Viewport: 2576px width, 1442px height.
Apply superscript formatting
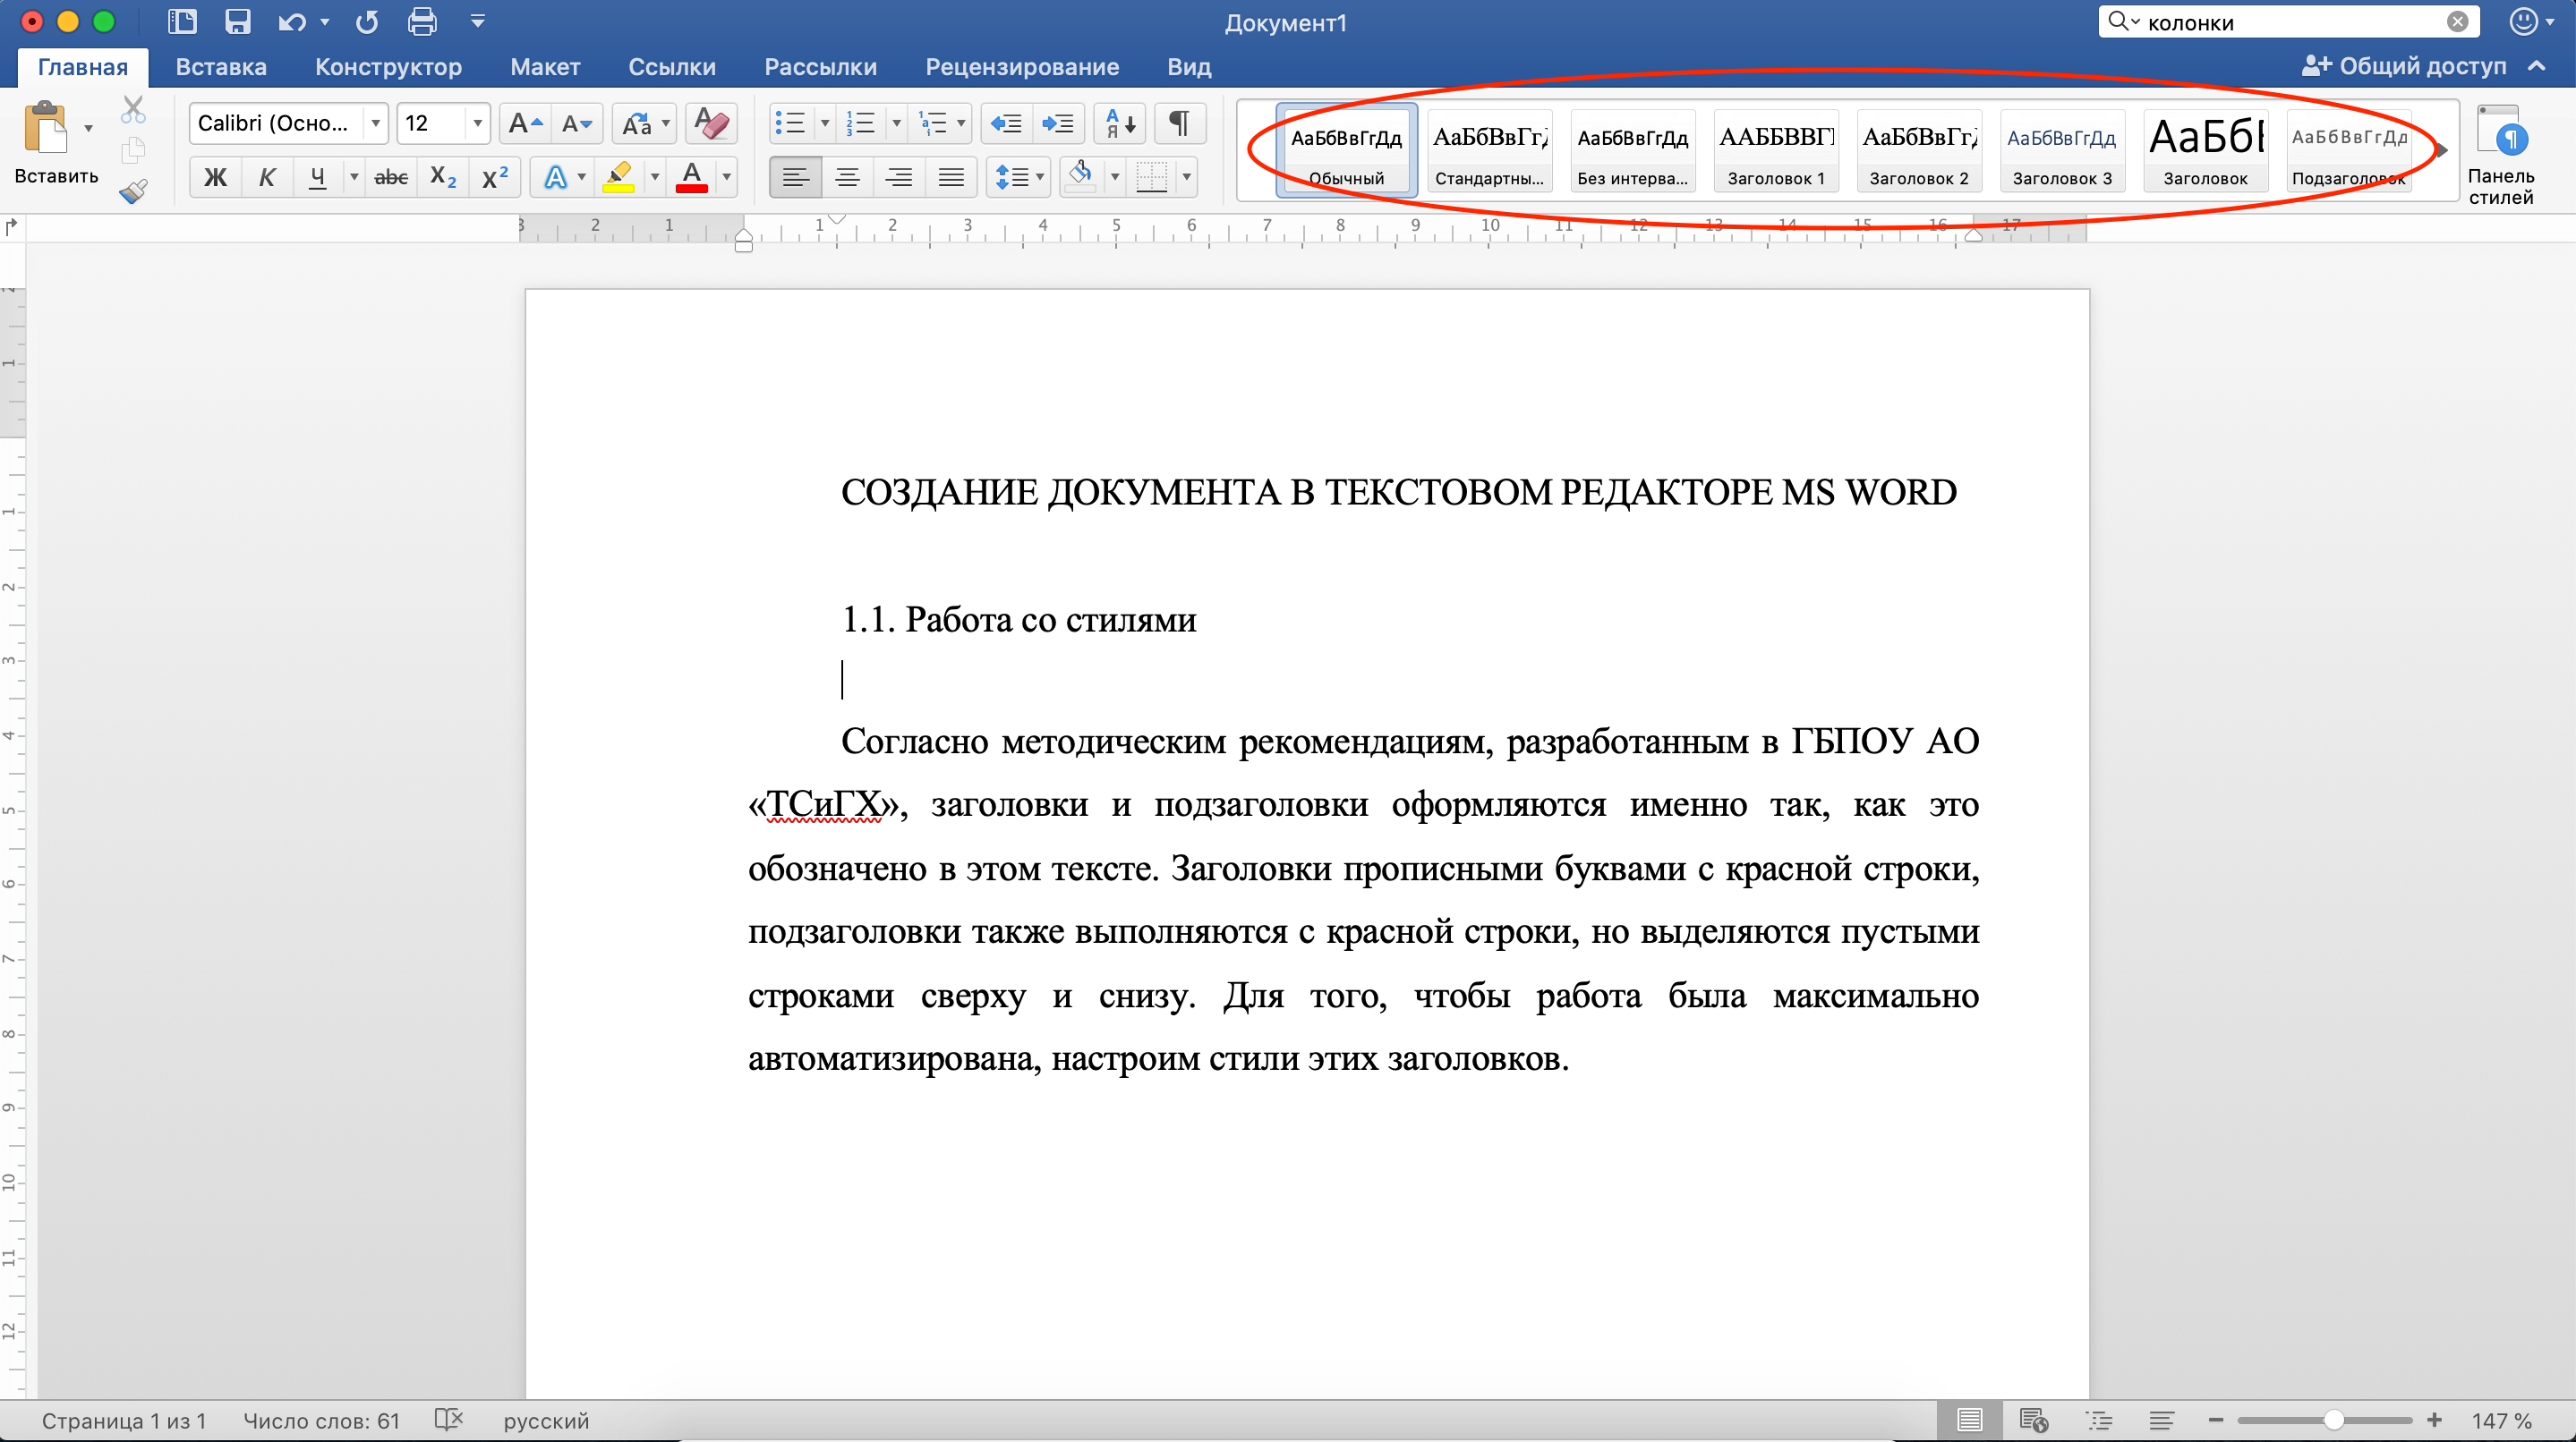495,177
